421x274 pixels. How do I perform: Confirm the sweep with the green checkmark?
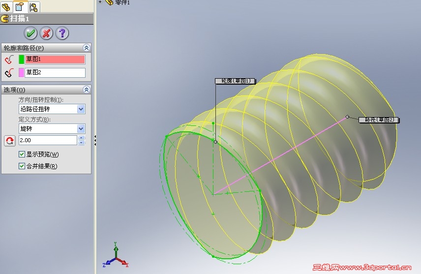pos(30,33)
